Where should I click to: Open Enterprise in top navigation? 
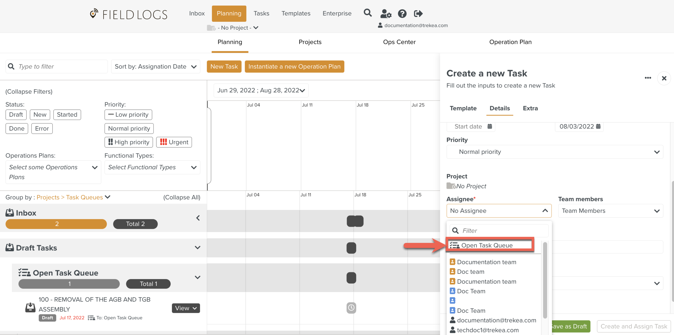(337, 13)
